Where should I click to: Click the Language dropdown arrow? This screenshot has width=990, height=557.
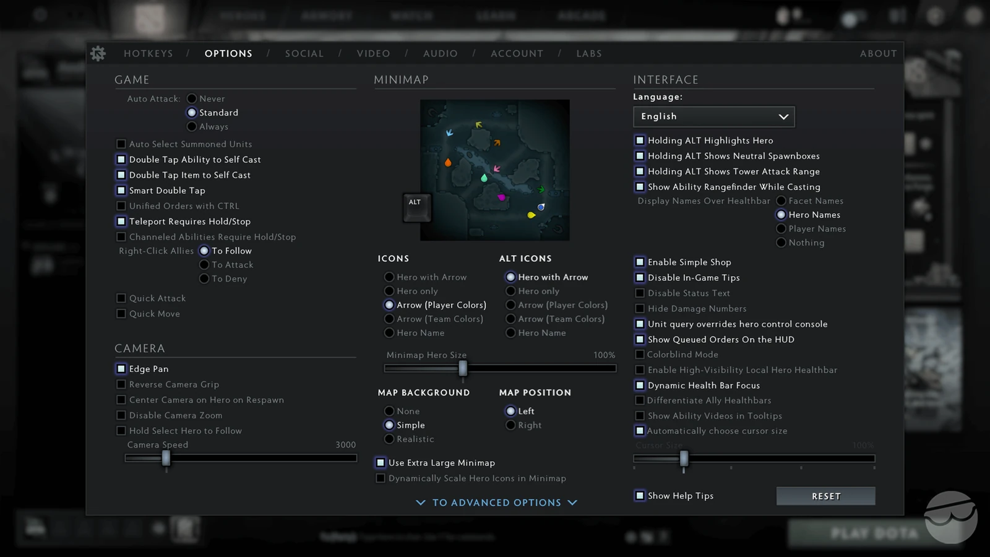point(783,116)
